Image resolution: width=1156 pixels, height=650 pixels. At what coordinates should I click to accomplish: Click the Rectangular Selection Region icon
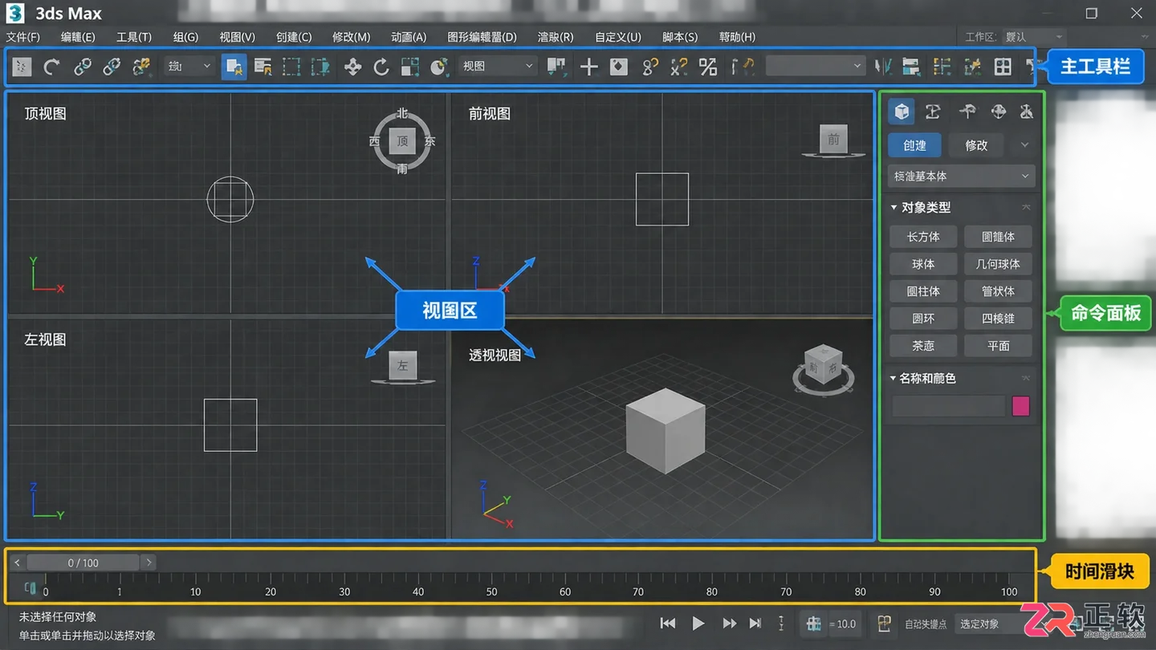(291, 67)
